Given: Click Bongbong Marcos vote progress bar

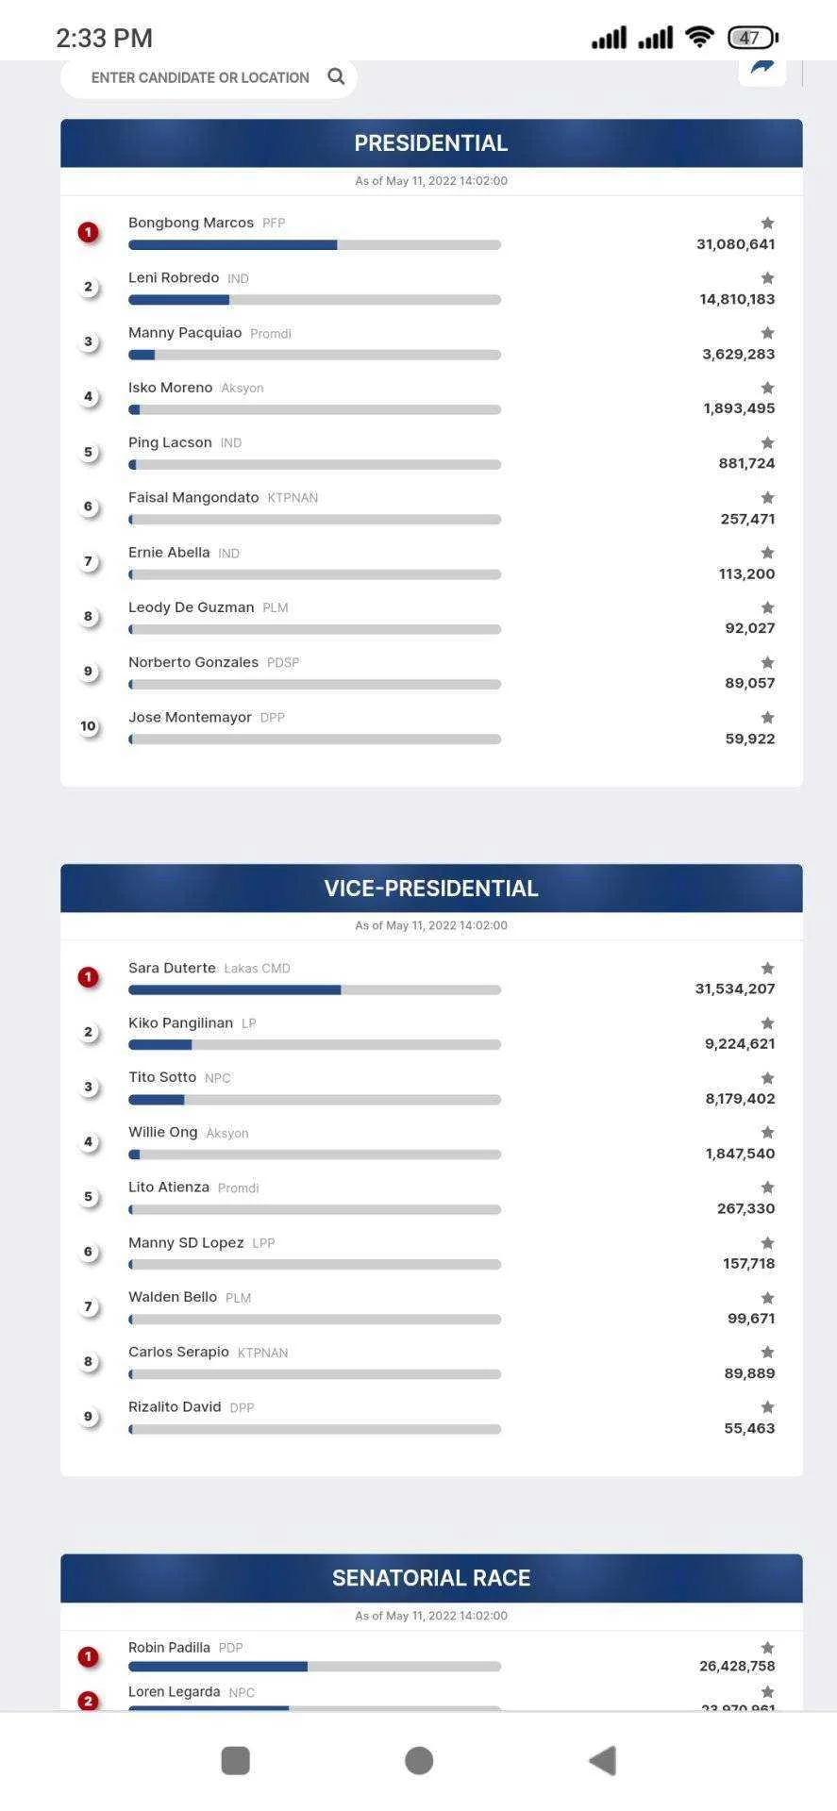Looking at the screenshot, I should [314, 245].
